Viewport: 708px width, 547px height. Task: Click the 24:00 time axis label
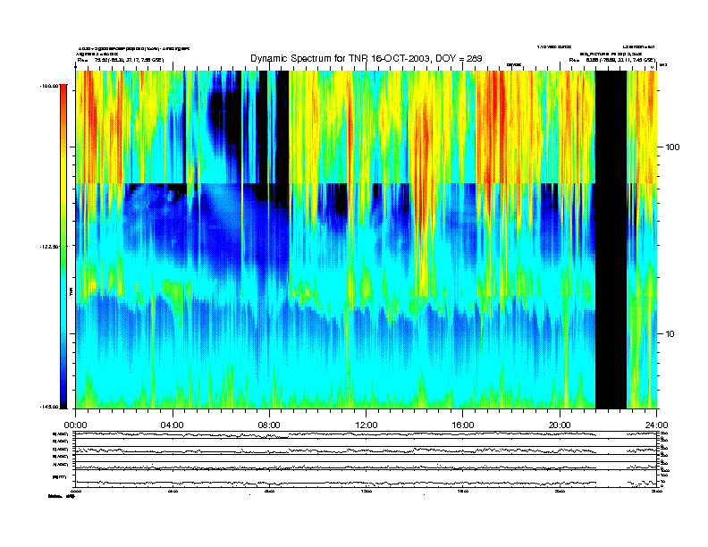click(656, 425)
